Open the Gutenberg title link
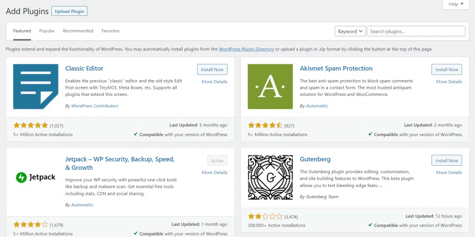 [x=315, y=159]
